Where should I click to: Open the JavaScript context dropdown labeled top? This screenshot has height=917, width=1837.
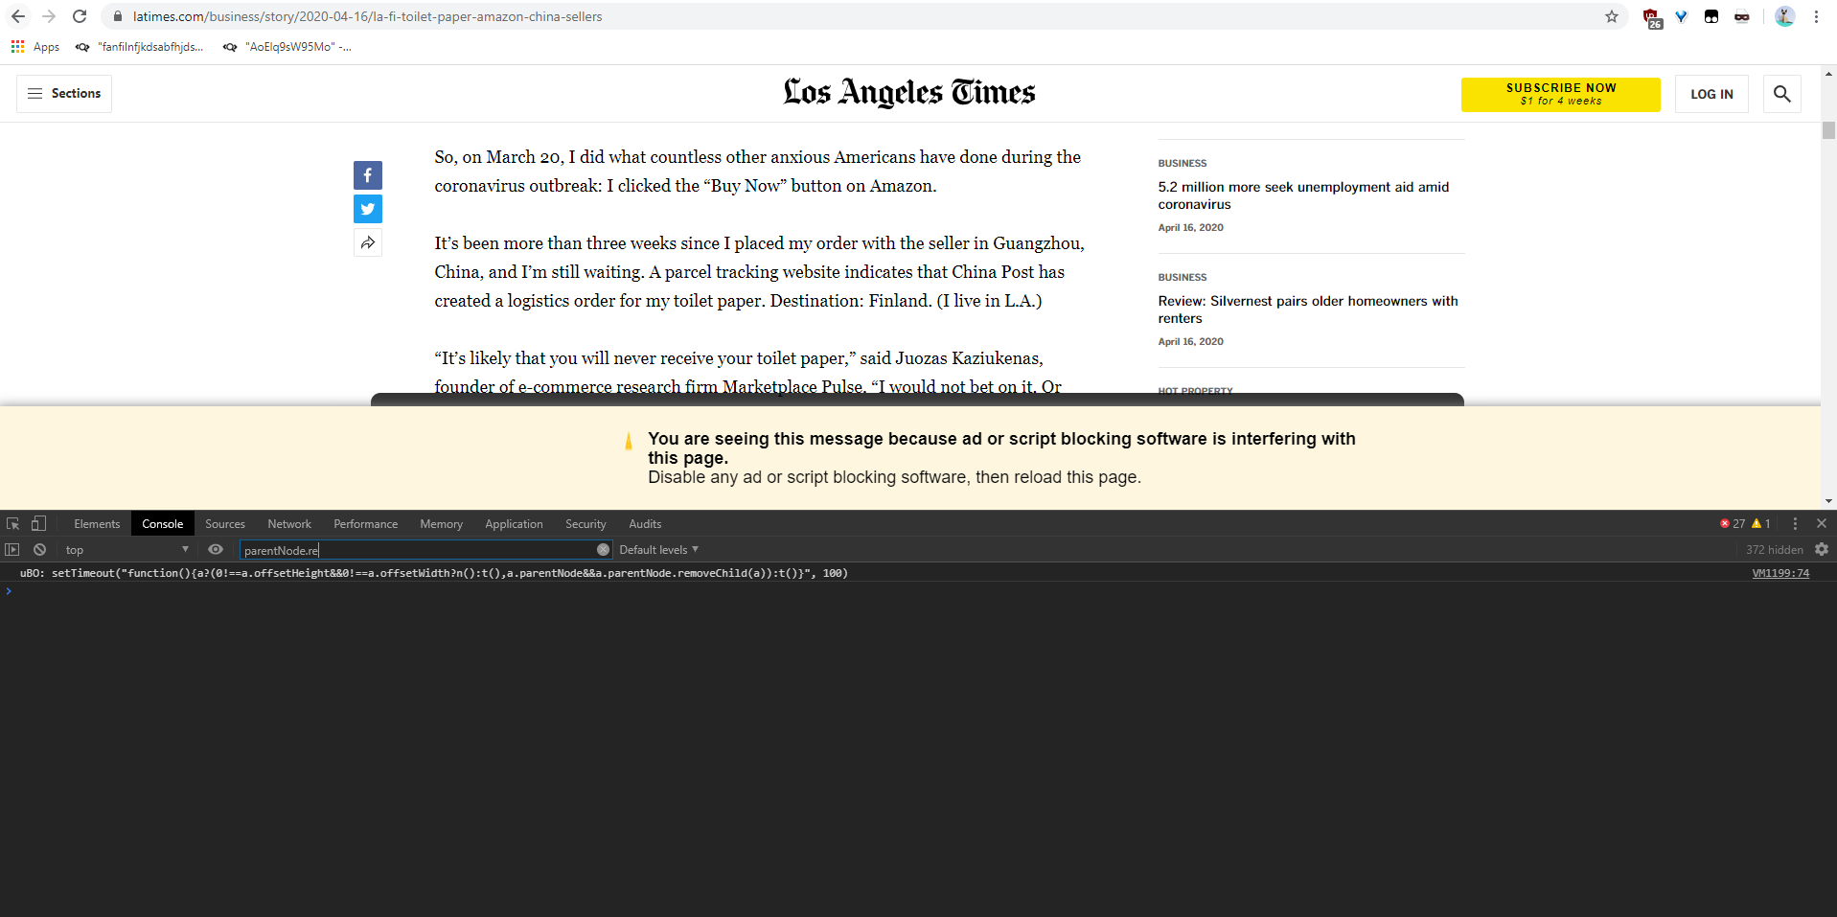(125, 549)
